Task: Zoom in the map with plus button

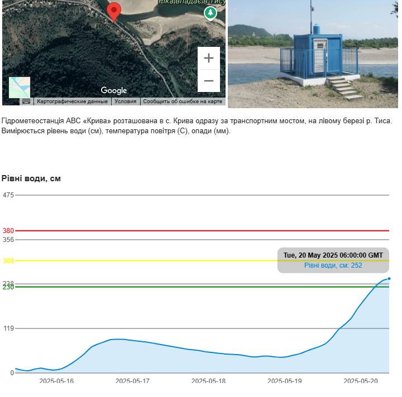Action: pyautogui.click(x=208, y=58)
